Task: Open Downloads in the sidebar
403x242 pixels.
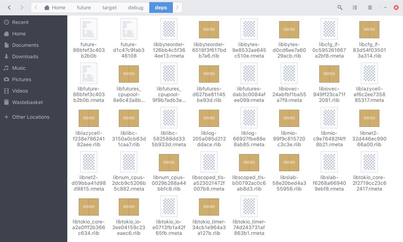Action: pyautogui.click(x=34, y=56)
